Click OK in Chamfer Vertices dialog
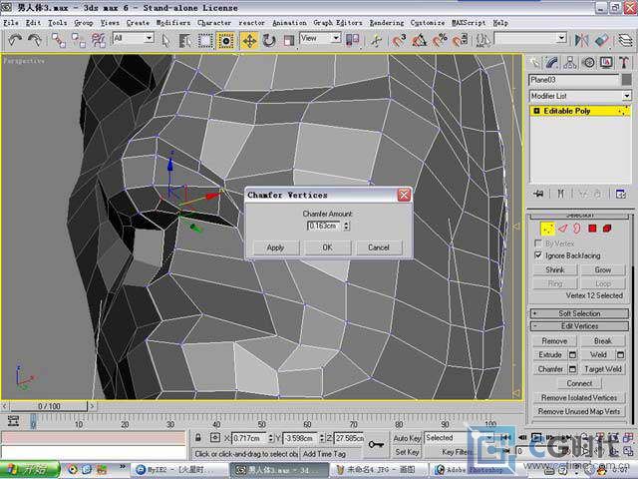This screenshot has height=479, width=638. point(327,247)
